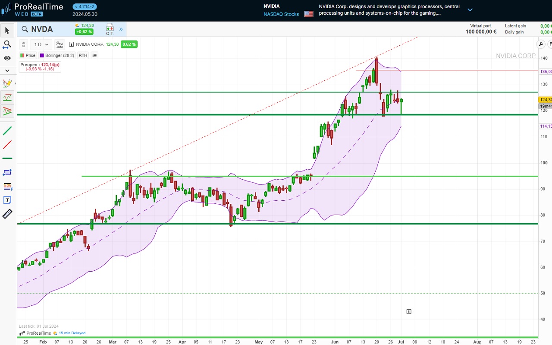Open the 1 D timeframe dropdown
Screen dimensions: 552x345
coord(41,44)
